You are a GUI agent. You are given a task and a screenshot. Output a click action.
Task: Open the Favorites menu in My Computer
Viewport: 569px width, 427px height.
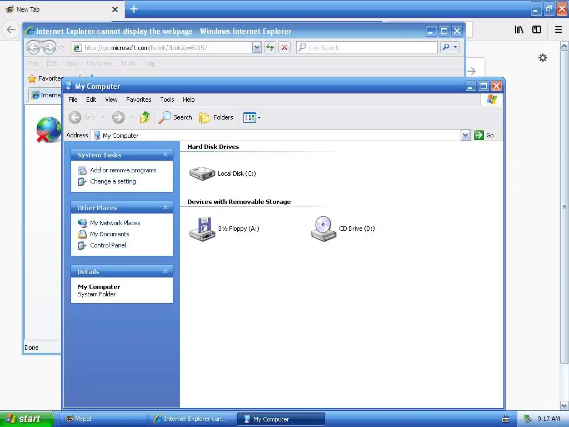click(x=138, y=100)
